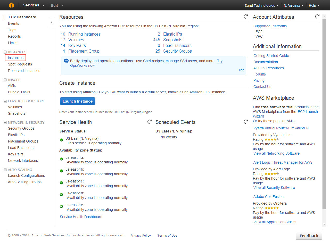Open the Services dropdown menu
This screenshot has width=330, height=242.
(34, 5)
